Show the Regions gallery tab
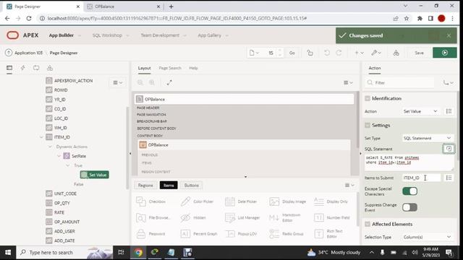 pyautogui.click(x=145, y=185)
